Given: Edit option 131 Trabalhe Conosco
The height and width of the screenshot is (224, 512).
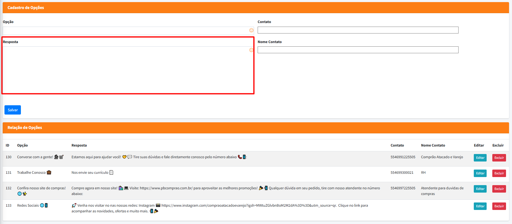Looking at the screenshot, I should click(x=480, y=173).
